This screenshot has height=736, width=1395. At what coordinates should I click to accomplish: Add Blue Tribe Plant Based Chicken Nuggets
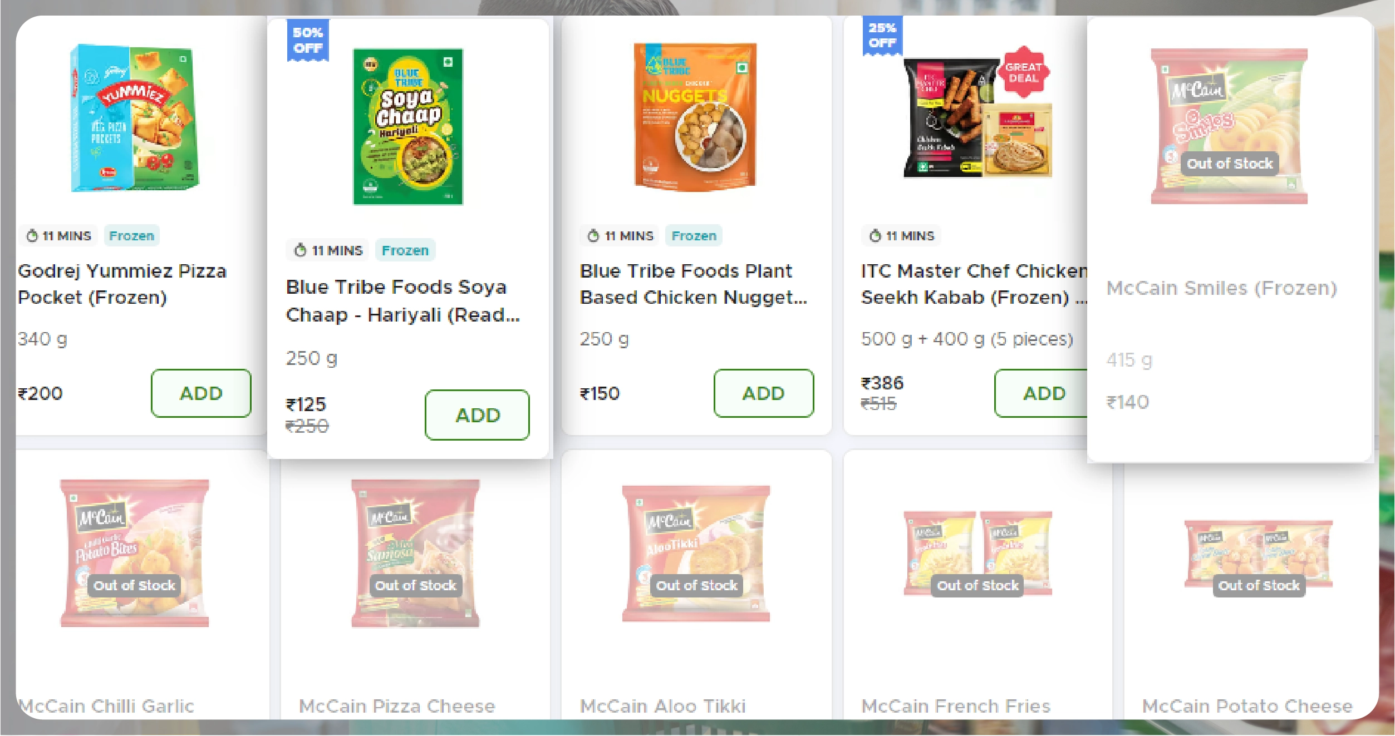point(763,393)
